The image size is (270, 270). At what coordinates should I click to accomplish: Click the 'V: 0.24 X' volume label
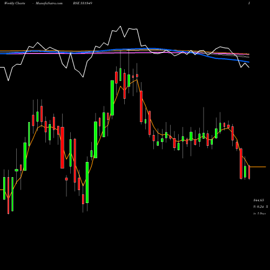click(x=261, y=207)
